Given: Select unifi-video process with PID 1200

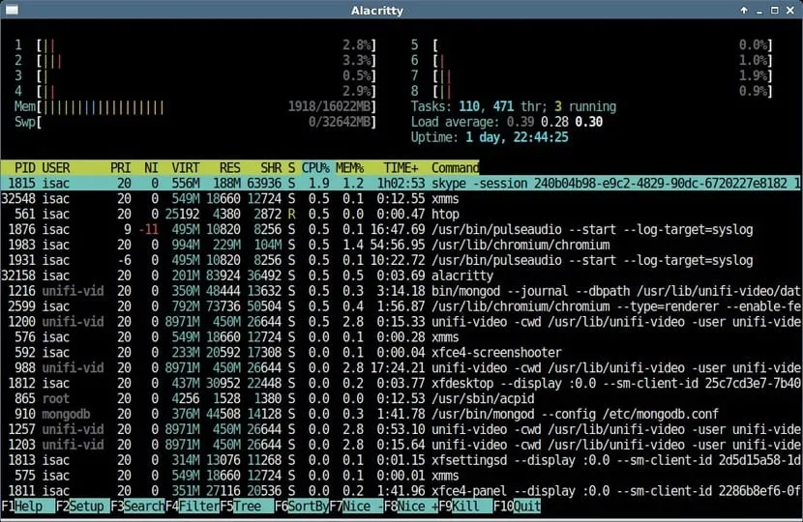Looking at the screenshot, I should (x=401, y=321).
